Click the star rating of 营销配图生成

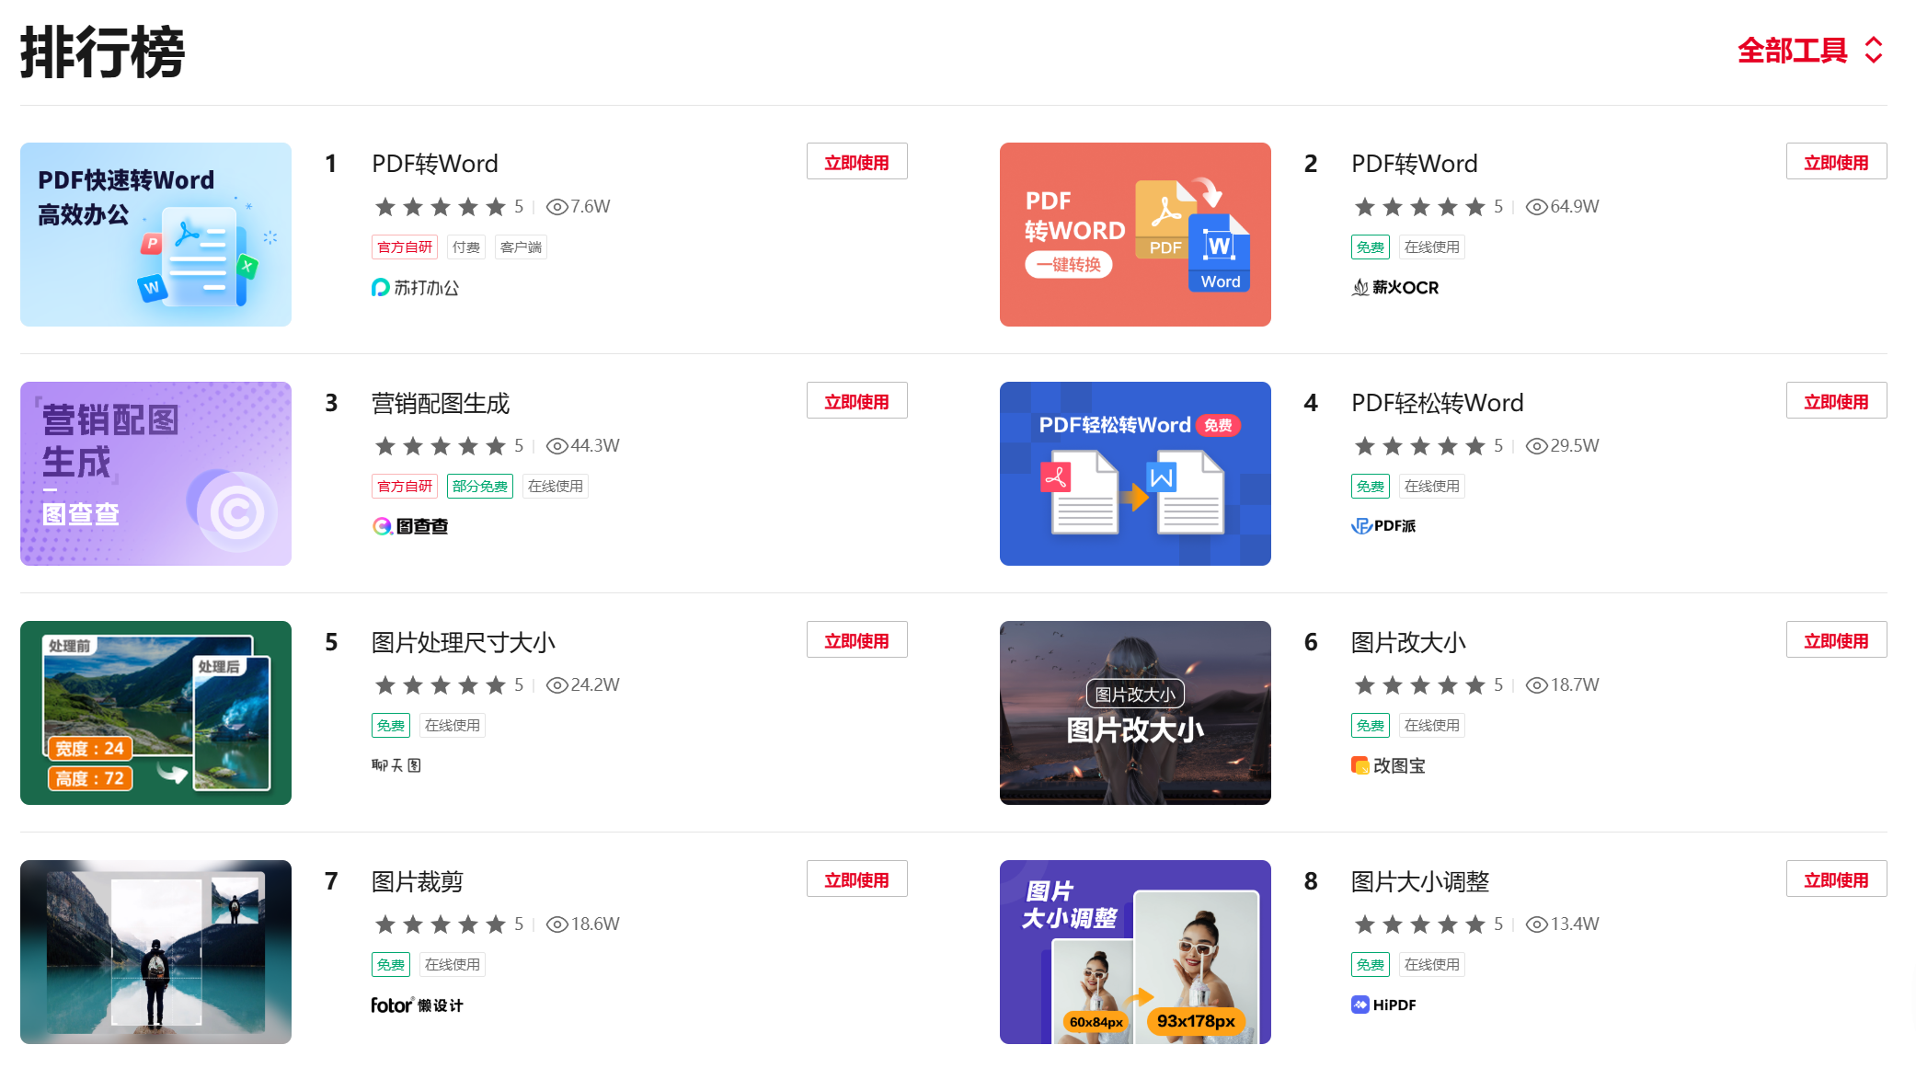coord(441,446)
